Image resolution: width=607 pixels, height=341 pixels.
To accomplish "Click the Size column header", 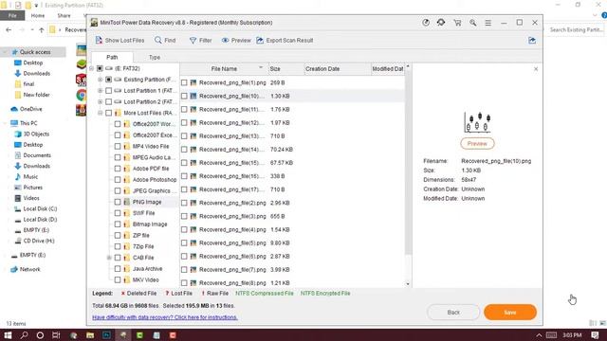I will (285, 69).
